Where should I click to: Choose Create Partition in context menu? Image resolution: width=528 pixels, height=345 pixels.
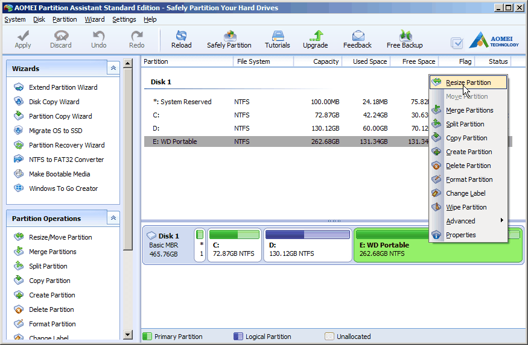[x=468, y=152]
